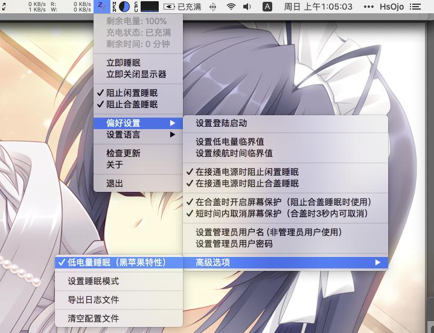This screenshot has width=434, height=333.
Task: Open the 关于 menu item
Action: [x=138, y=165]
